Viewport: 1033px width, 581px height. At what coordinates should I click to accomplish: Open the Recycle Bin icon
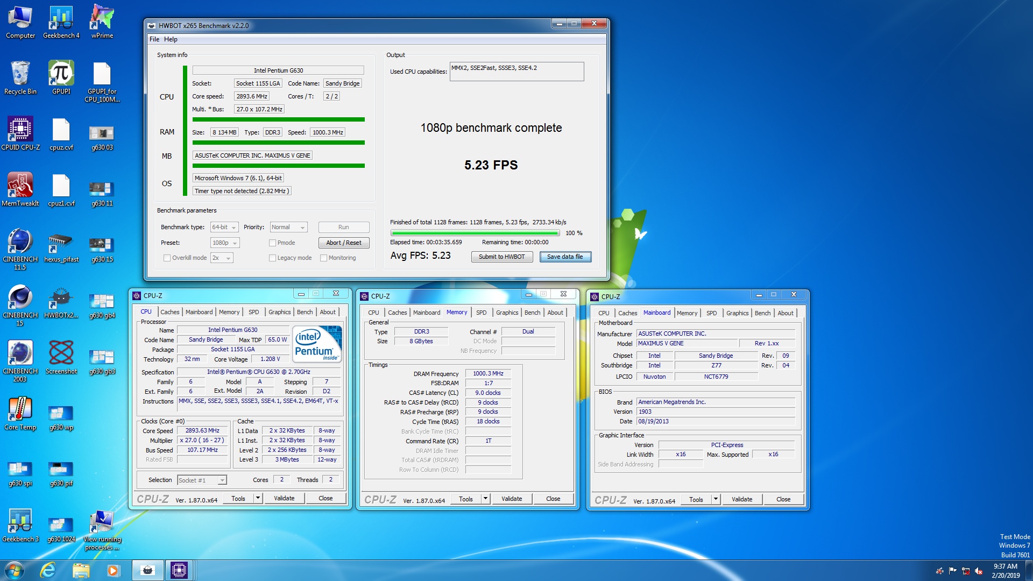pyautogui.click(x=20, y=79)
